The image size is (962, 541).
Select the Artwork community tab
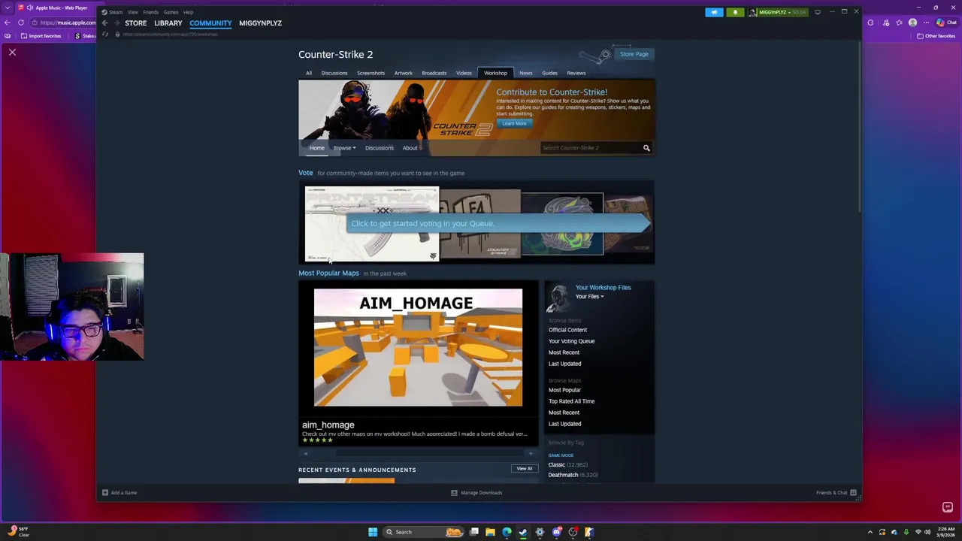[x=403, y=73]
